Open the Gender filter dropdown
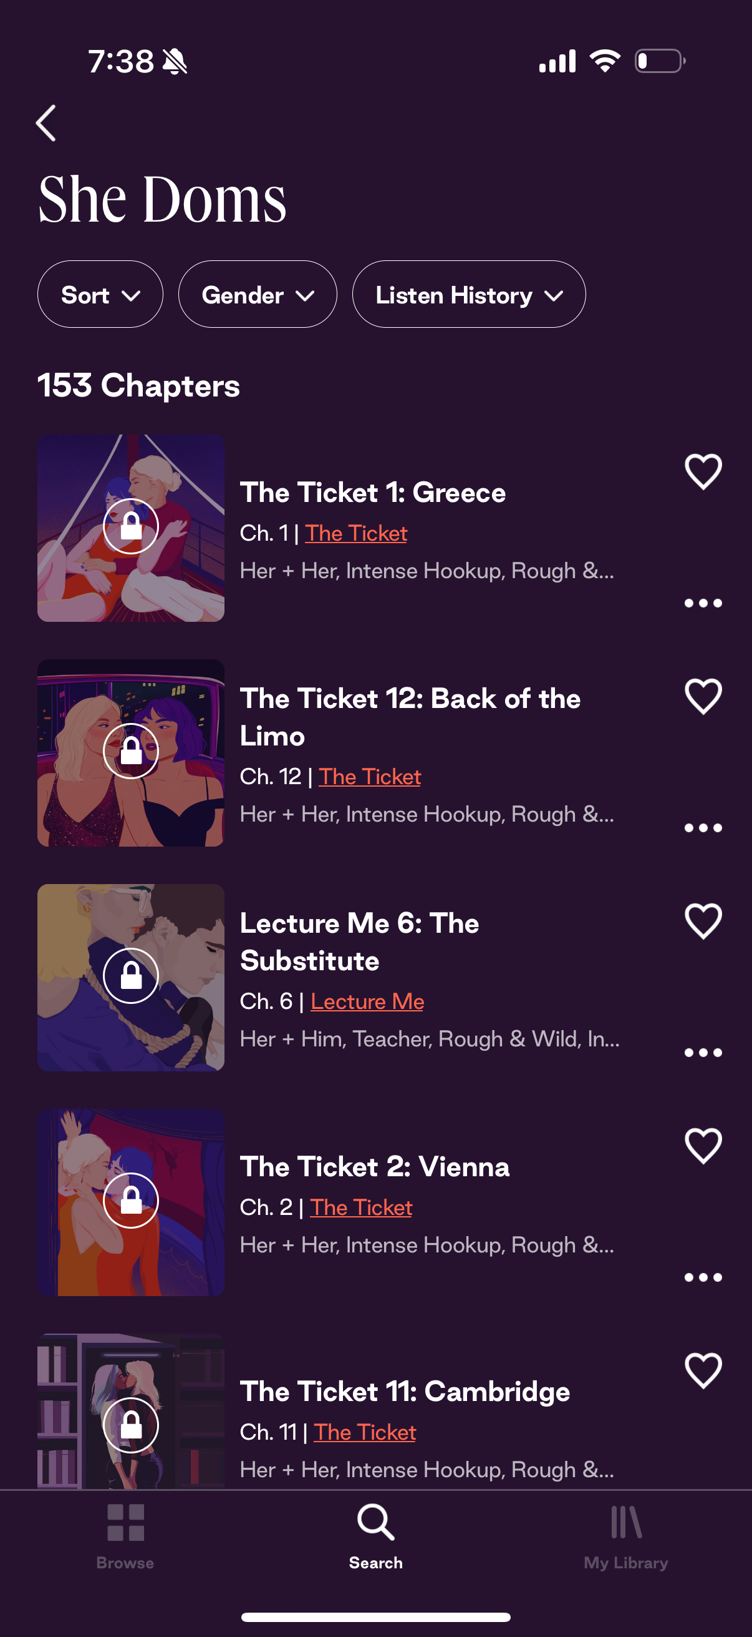 point(257,295)
